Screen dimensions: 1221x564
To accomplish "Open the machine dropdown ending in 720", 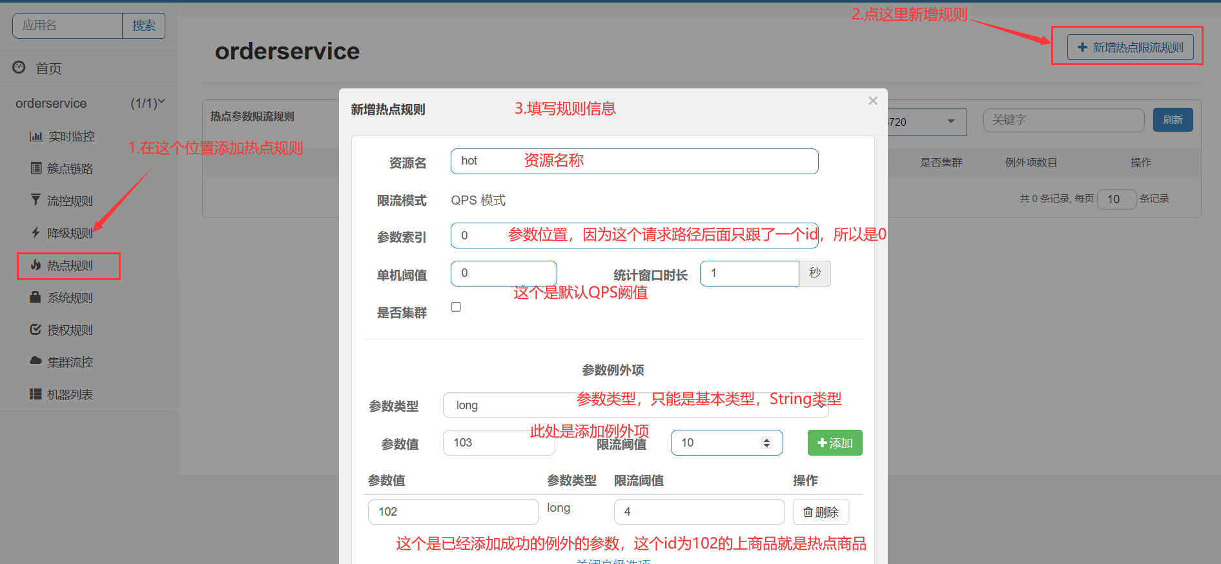I will click(927, 121).
